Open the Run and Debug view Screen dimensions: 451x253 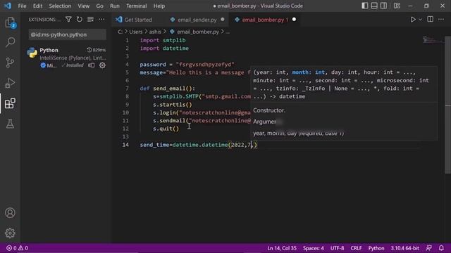(10, 83)
